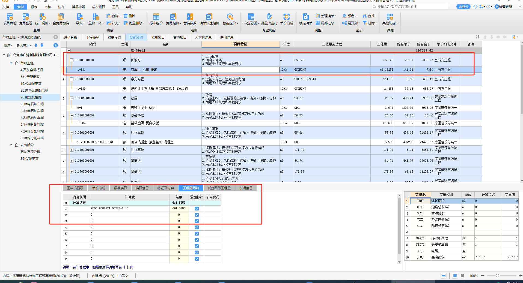
Task: Switch to 工料机显示 tab
Action: 75,188
